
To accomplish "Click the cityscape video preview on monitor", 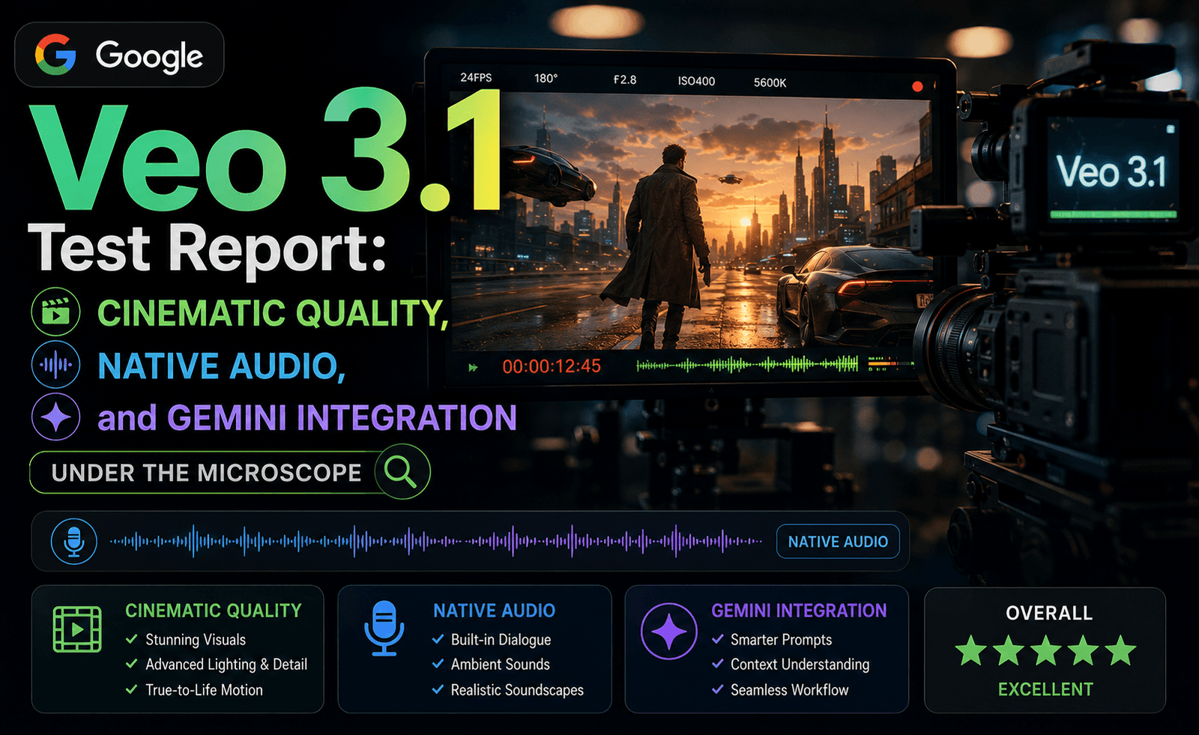I will click(x=691, y=222).
